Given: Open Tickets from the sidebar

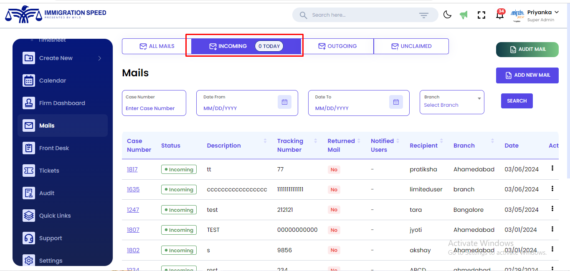Looking at the screenshot, I should [49, 171].
